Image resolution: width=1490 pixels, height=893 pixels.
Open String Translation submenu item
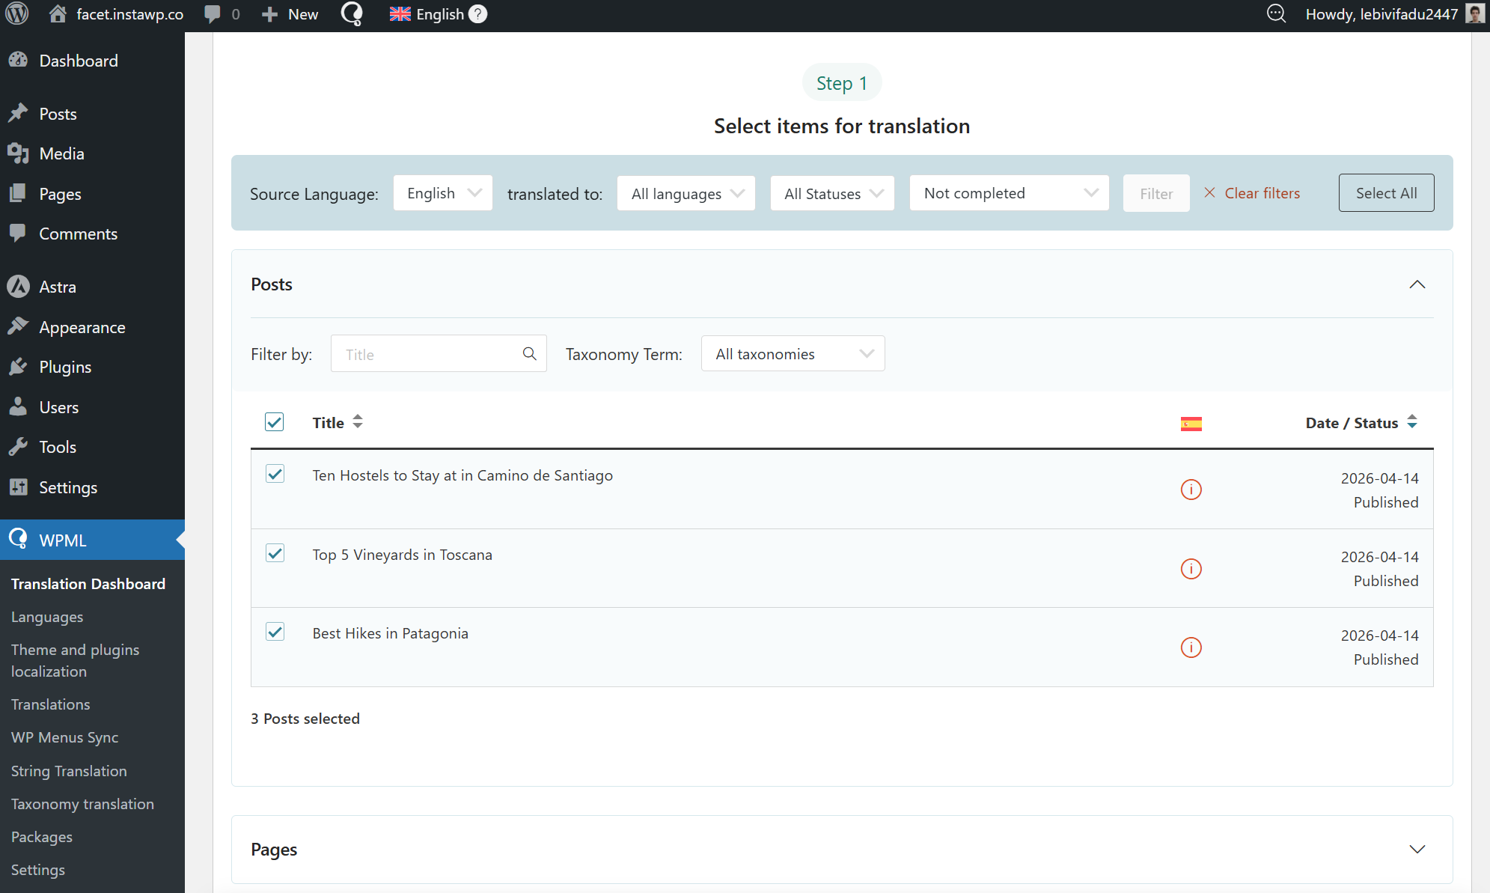[x=69, y=771]
